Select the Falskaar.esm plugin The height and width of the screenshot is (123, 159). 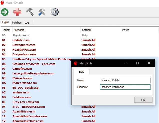(22, 97)
